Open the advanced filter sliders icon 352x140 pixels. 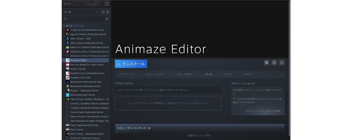point(107,19)
